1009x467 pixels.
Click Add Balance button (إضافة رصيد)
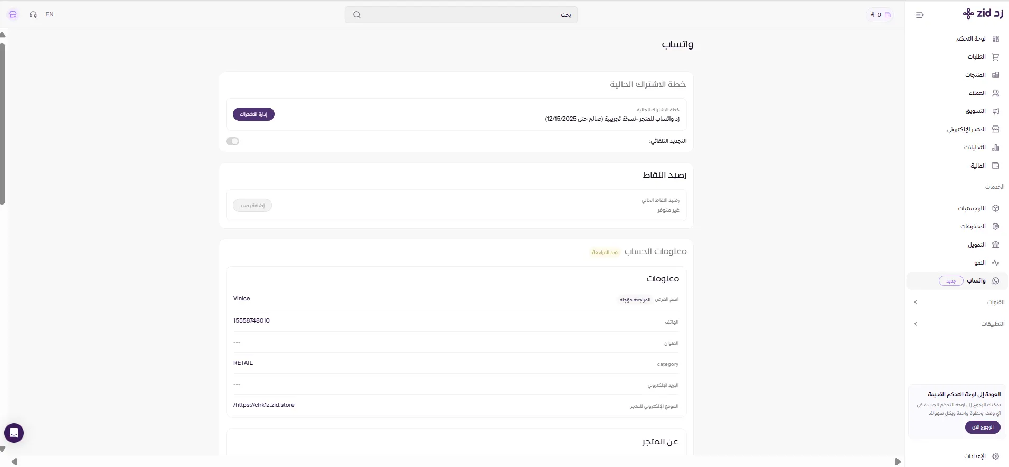click(252, 206)
